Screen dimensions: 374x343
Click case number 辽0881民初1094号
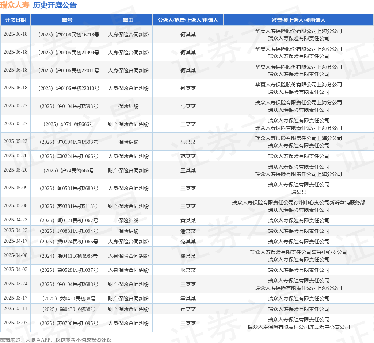pyautogui.click(x=69, y=231)
